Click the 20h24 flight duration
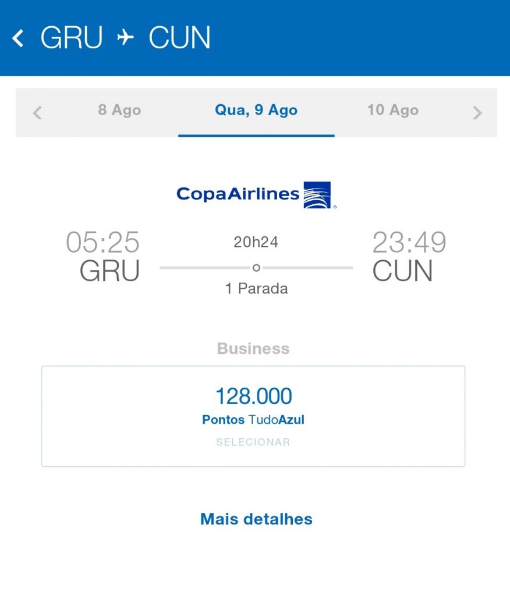This screenshot has width=510, height=596. pyautogui.click(x=256, y=243)
